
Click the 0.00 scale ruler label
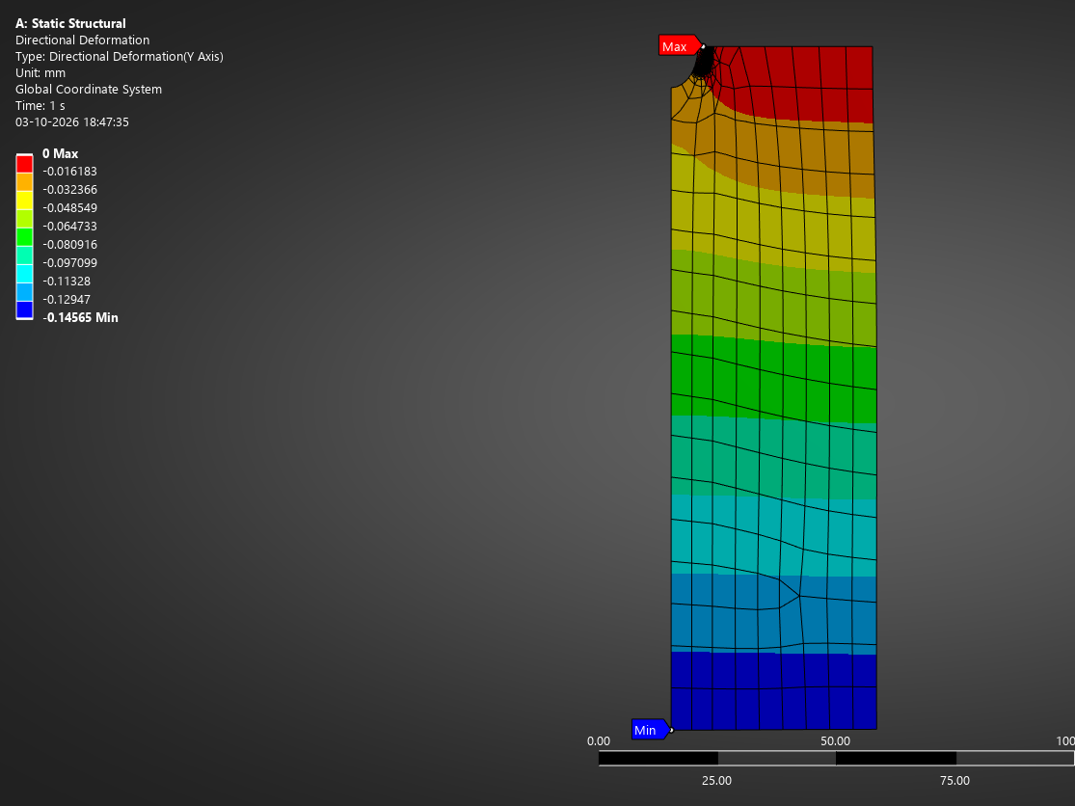(x=599, y=740)
